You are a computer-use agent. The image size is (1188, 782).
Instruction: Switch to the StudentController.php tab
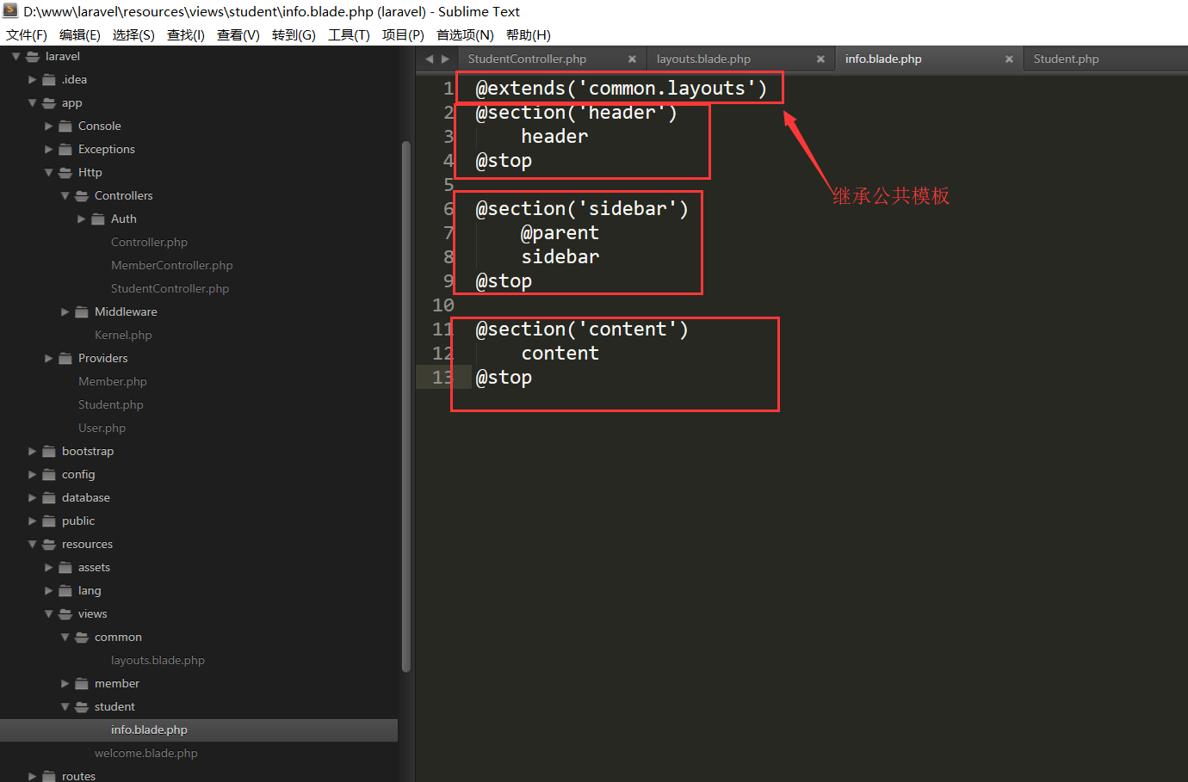(x=527, y=59)
